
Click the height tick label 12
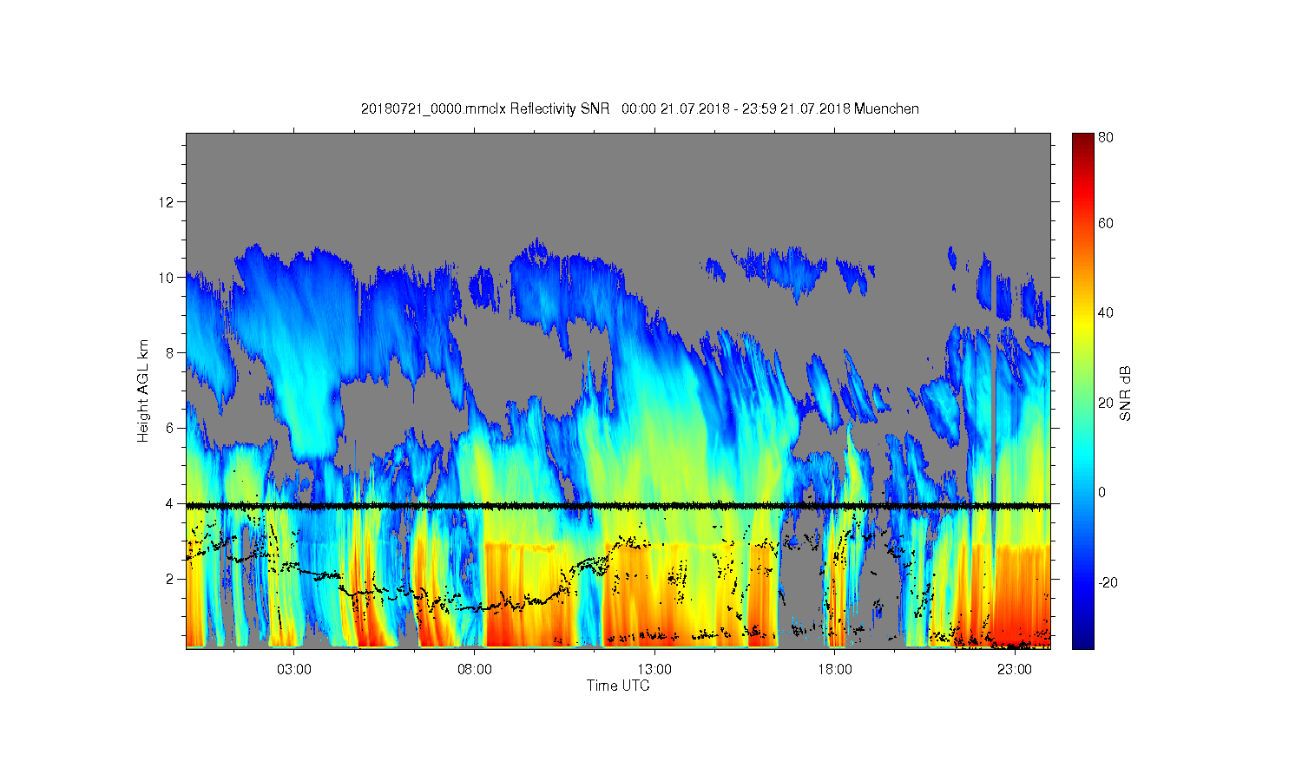(x=167, y=201)
